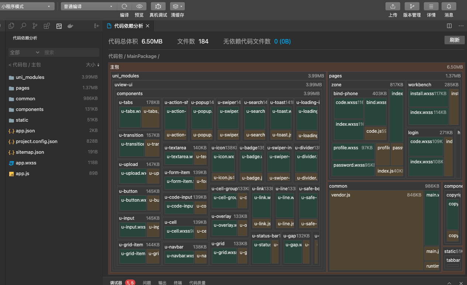Image resolution: width=467 pixels, height=285 pixels.
Task: Click the bind-phone treemap block header
Action: 360,93
